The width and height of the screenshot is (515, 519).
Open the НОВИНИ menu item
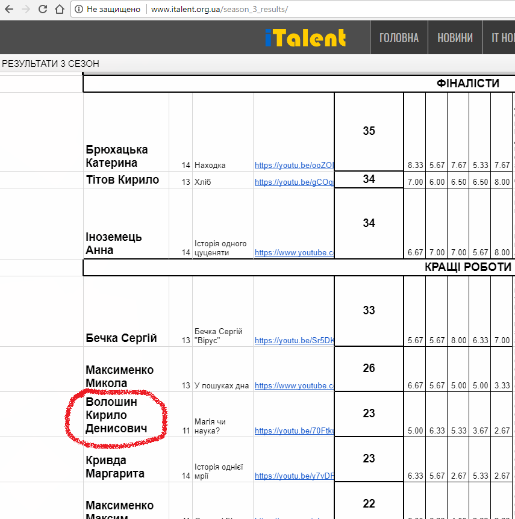(x=455, y=38)
